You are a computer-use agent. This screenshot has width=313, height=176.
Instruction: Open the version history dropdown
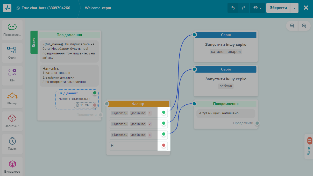pos(257,8)
